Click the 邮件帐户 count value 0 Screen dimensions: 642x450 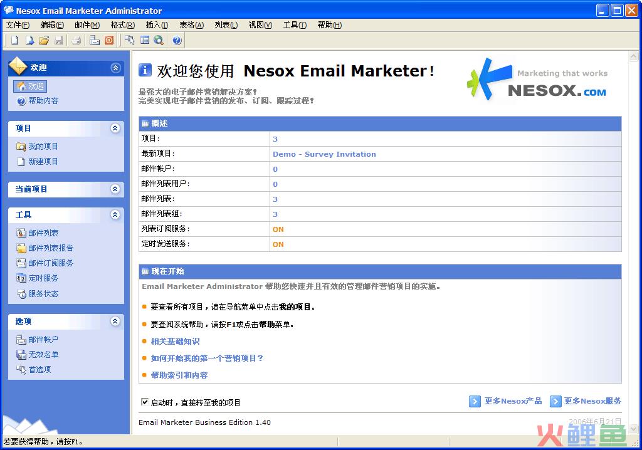[x=275, y=169]
